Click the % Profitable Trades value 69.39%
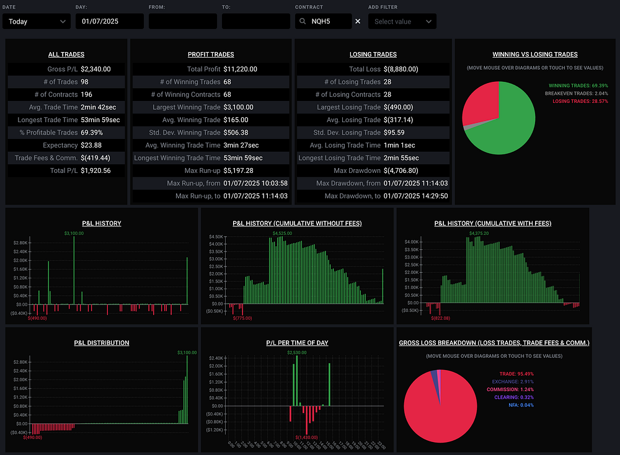Screen dimensions: 620x455 (x=92, y=133)
